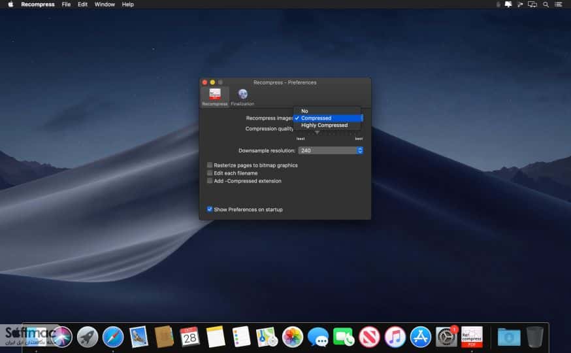Open the Recompress application menu

[38, 5]
